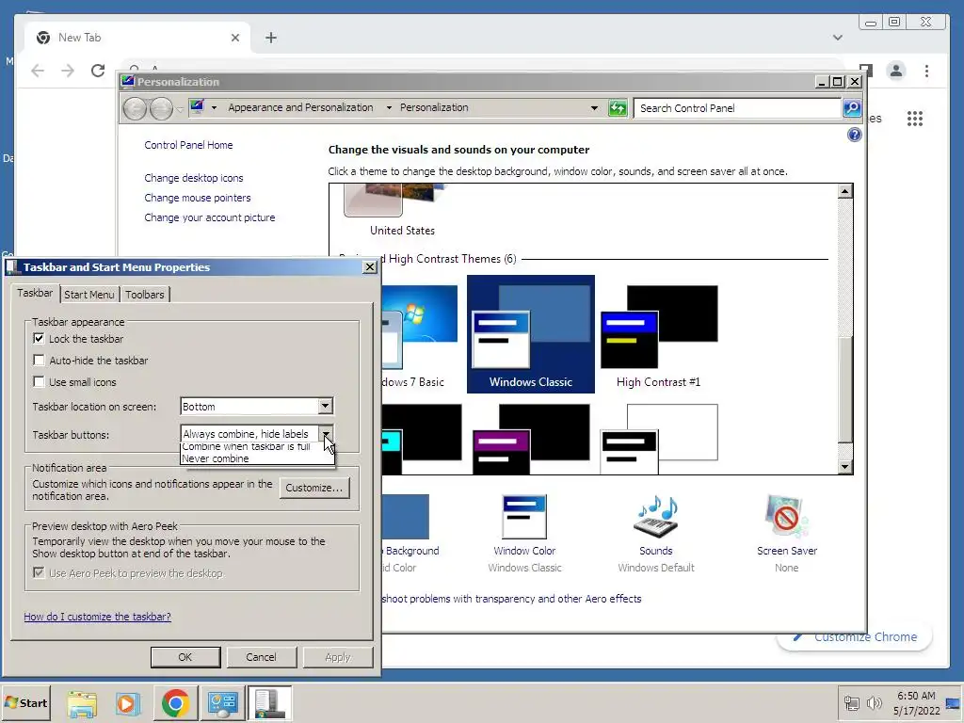Close the New Tab in Chrome
964x723 pixels.
pyautogui.click(x=234, y=38)
